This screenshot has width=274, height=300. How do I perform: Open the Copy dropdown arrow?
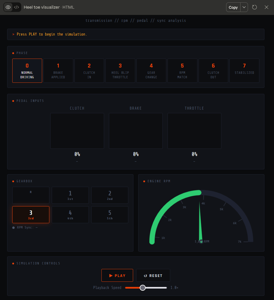pyautogui.click(x=244, y=7)
